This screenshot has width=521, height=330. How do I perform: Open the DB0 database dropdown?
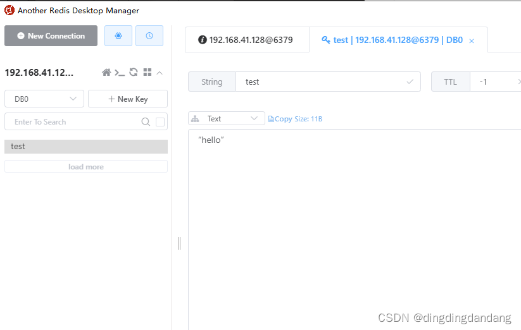click(x=44, y=99)
